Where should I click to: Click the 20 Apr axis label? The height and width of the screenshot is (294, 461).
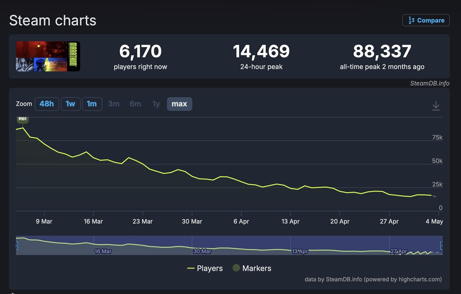(x=340, y=221)
